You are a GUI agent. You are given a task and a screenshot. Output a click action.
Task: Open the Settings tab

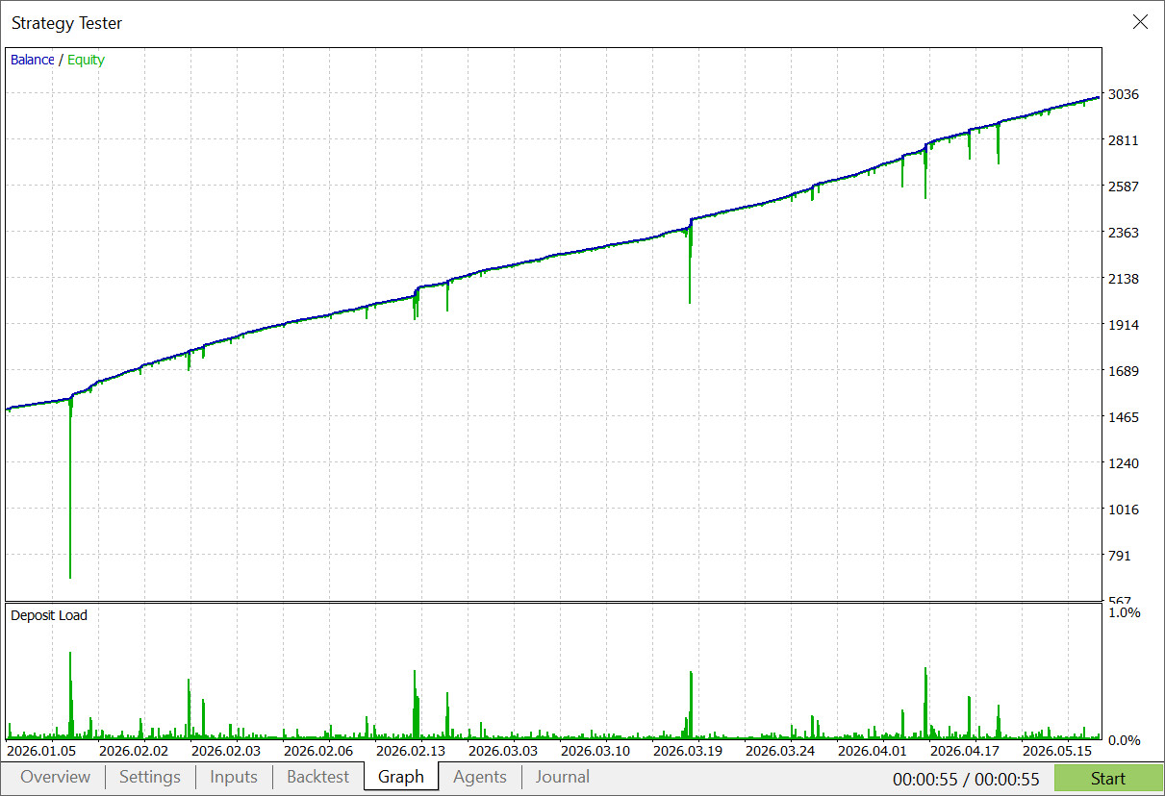point(150,777)
